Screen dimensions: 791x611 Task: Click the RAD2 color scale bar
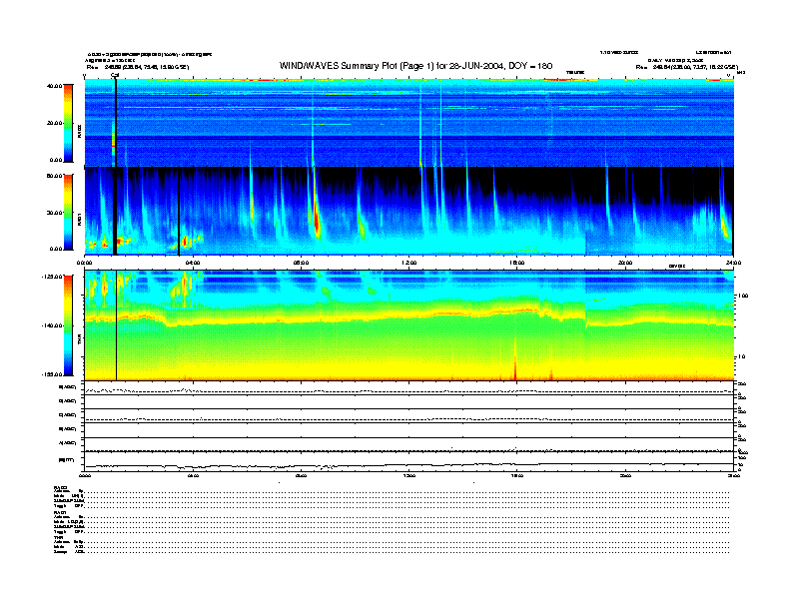point(68,122)
